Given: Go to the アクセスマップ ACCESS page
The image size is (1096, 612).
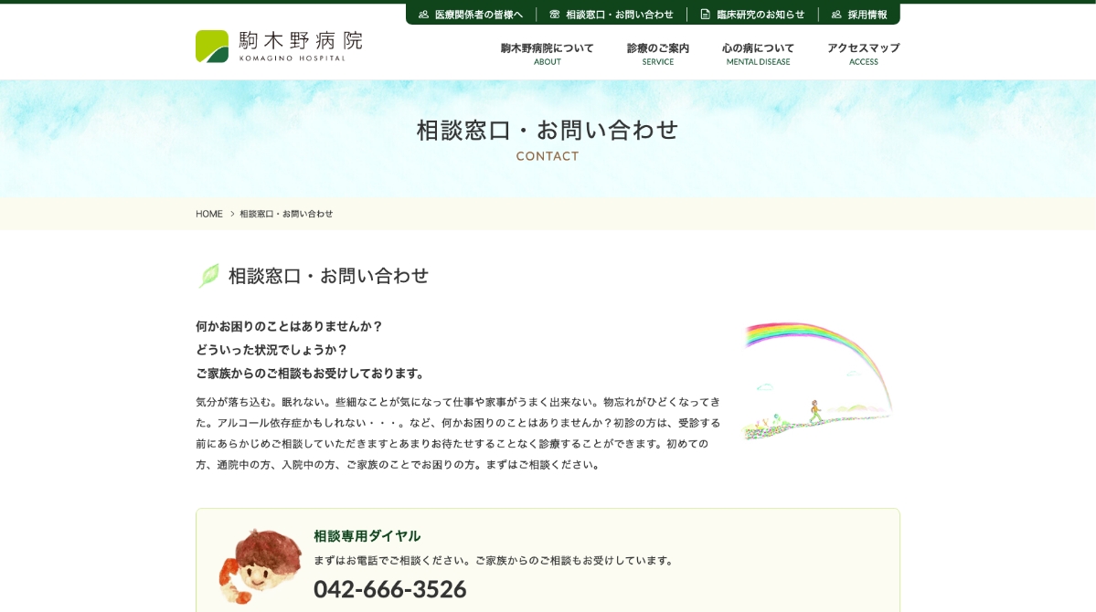Looking at the screenshot, I should [x=863, y=54].
